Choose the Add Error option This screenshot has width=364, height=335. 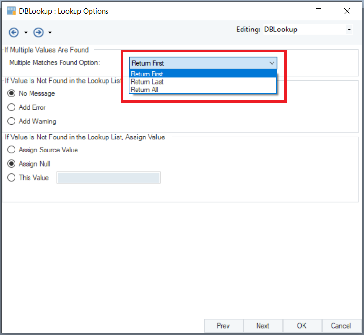pyautogui.click(x=12, y=107)
